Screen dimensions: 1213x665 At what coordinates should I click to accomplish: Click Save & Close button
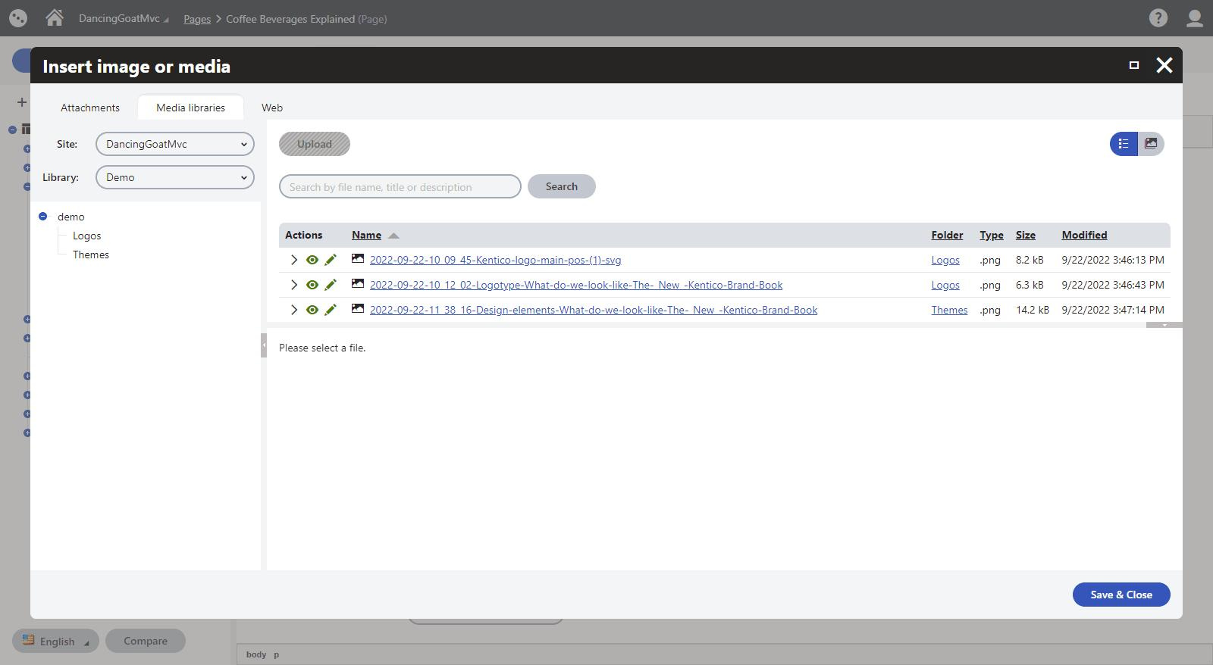[x=1121, y=595]
